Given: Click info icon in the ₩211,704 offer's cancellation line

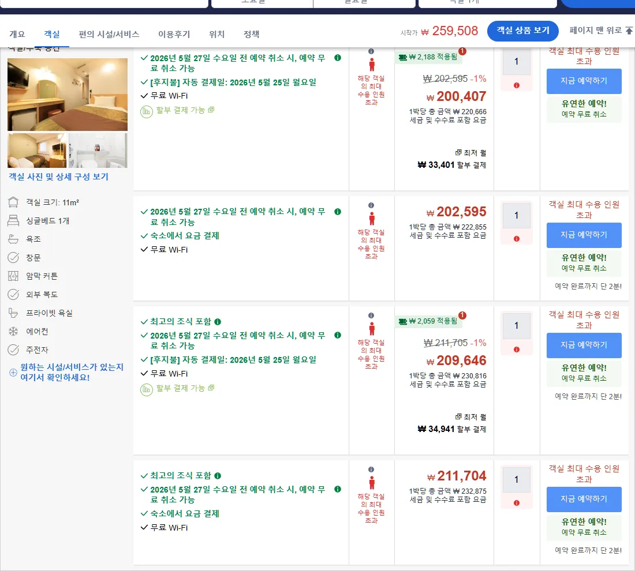Looking at the screenshot, I should pyautogui.click(x=338, y=489).
